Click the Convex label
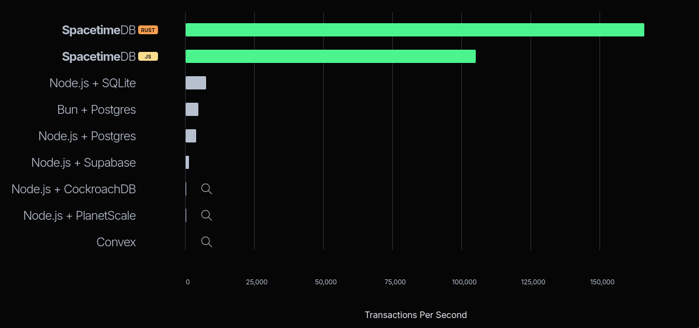 [x=116, y=242]
